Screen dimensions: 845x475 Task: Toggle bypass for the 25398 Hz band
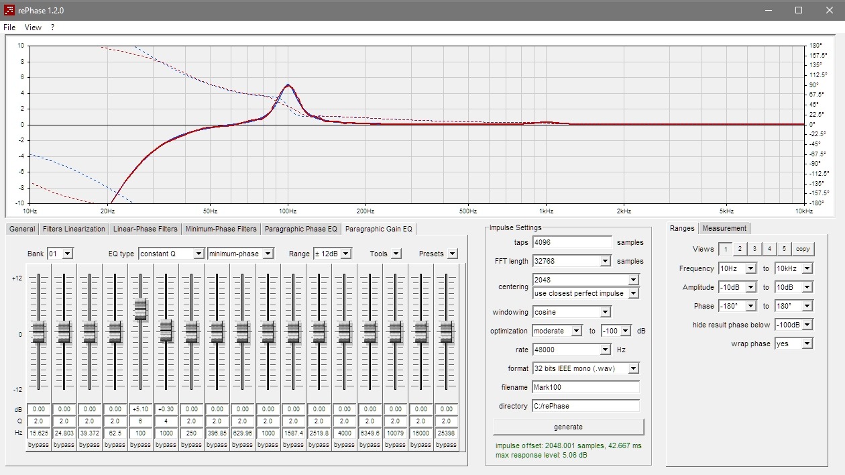[x=446, y=445]
